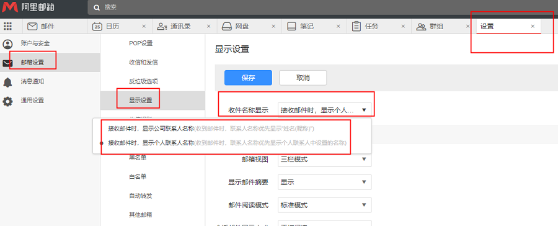
Task: Open 邮箱设置 section in sidebar
Action: (x=50, y=62)
